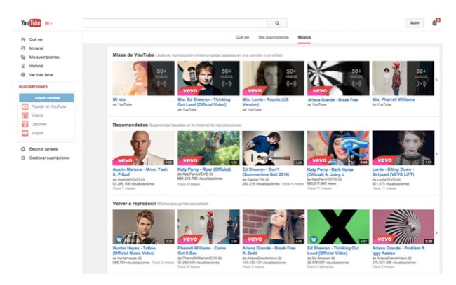Click Mi mix title link
Image resolution: width=456 pixels, height=285 pixels.
pos(119,99)
